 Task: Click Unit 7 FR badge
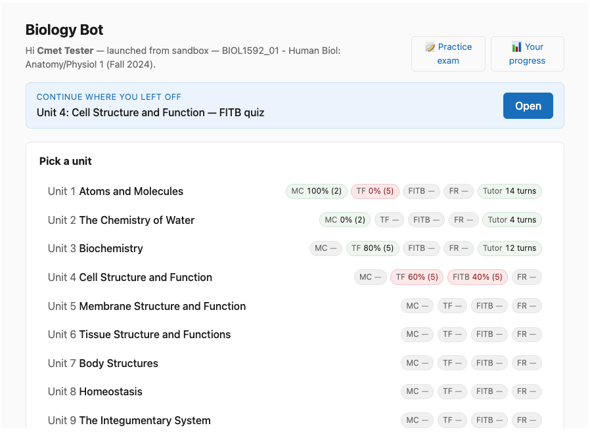point(527,363)
